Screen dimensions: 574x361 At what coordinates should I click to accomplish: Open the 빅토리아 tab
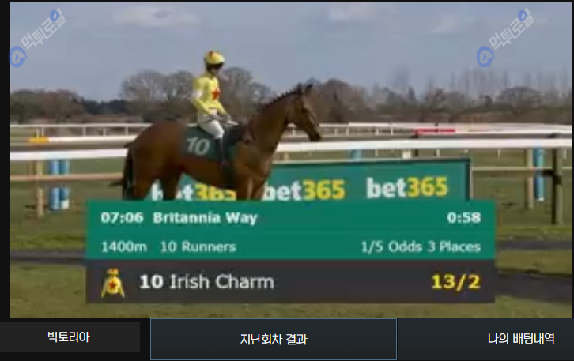click(69, 337)
